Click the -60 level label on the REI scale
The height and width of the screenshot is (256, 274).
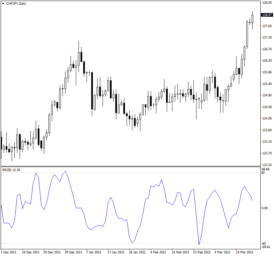[x=264, y=243]
